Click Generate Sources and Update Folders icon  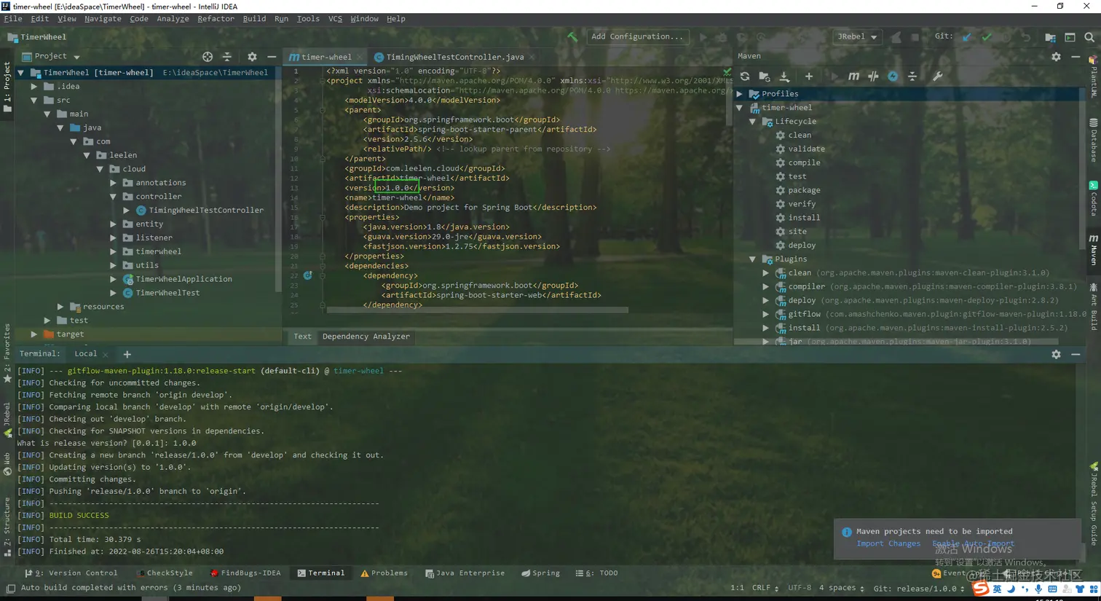(764, 76)
